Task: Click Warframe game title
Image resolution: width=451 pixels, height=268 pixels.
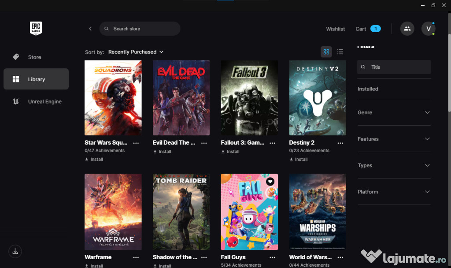Action: coord(98,257)
